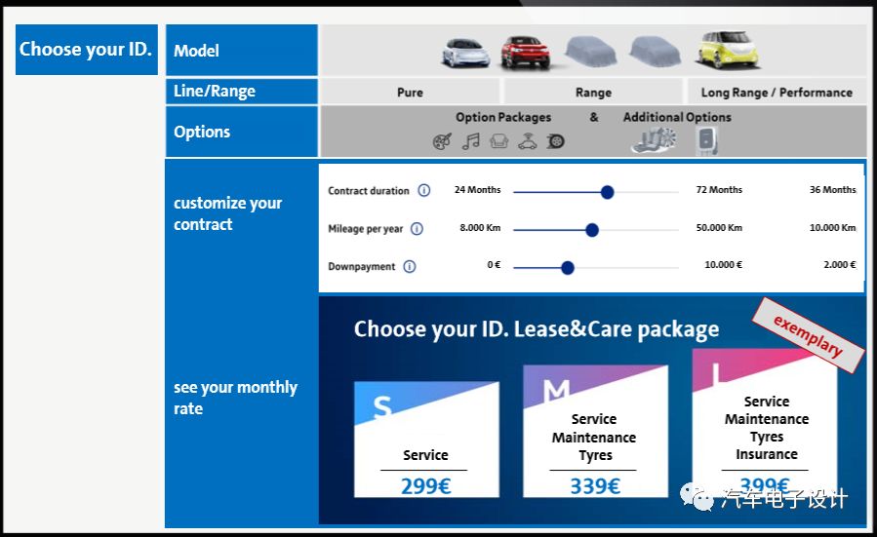The height and width of the screenshot is (537, 877).
Task: Click the 10.000 € maximum downpayment label
Action: click(723, 265)
